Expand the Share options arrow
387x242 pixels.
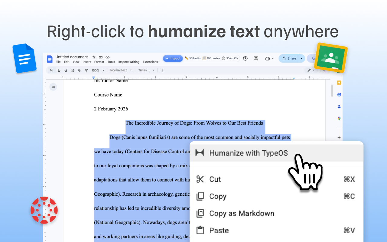(x=301, y=58)
